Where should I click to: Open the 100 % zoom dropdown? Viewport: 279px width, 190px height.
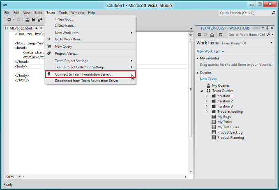[20, 177]
